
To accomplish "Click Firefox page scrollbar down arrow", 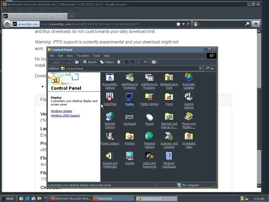I will coord(259,185).
